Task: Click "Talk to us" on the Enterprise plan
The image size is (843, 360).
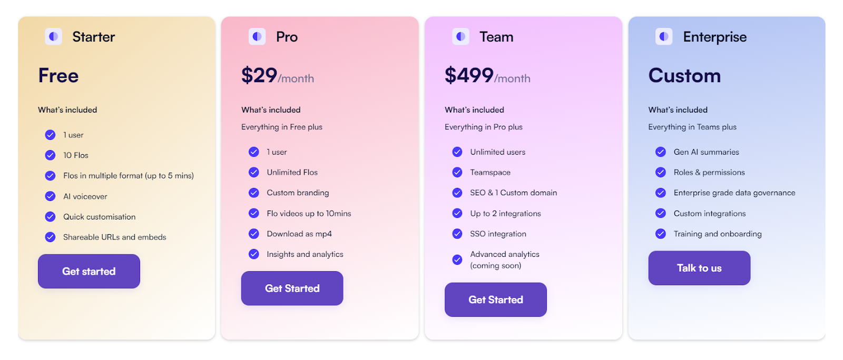Action: [699, 268]
